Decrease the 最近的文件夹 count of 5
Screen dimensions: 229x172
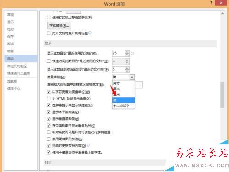tap(127, 71)
